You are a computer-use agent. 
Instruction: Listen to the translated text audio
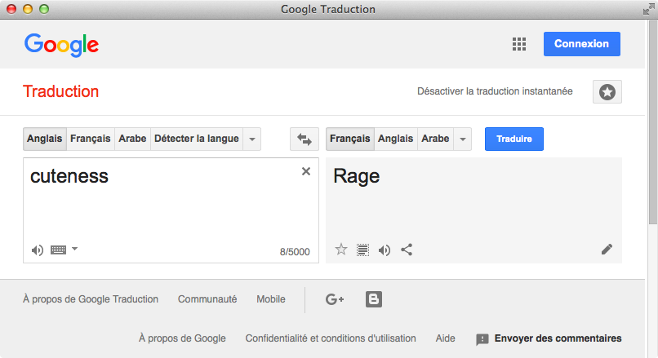[385, 250]
